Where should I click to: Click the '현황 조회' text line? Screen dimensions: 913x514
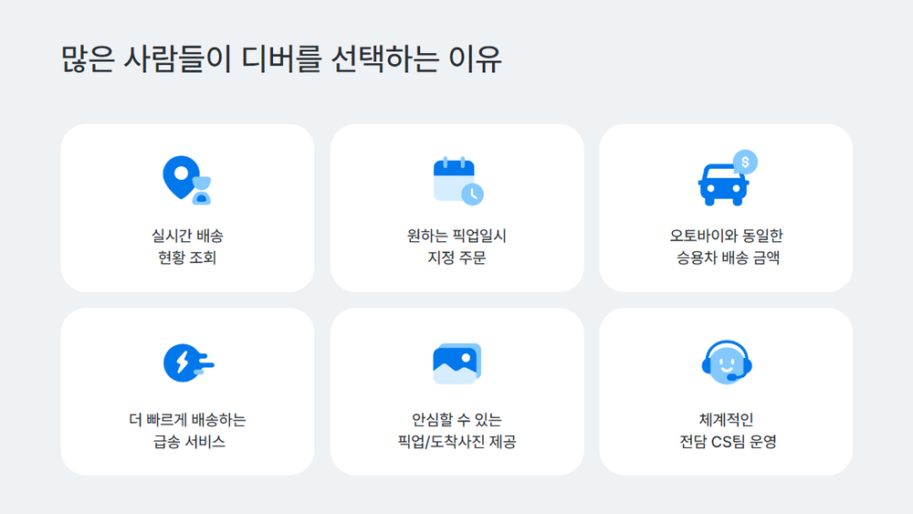[x=187, y=257]
